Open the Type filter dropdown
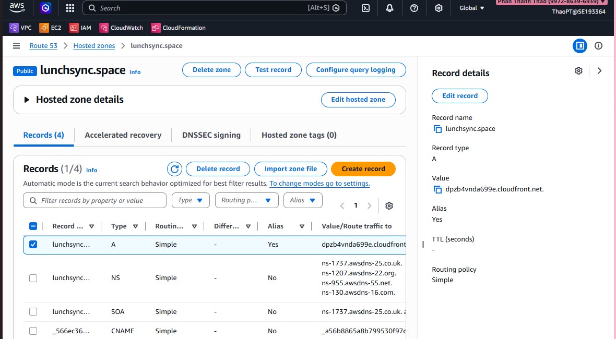Screen dimensions: 616x339 pyautogui.click(x=191, y=200)
